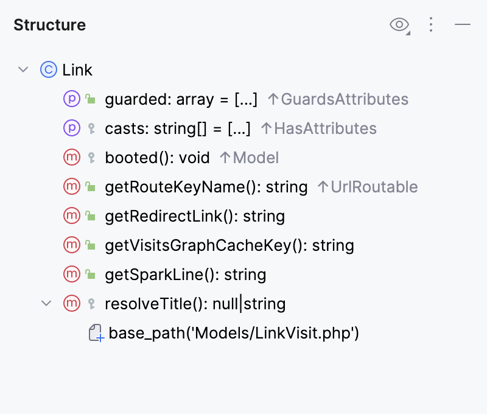Click the method icon beside getVisitsGraphCacheKey()
The height and width of the screenshot is (414, 487).
(71, 245)
